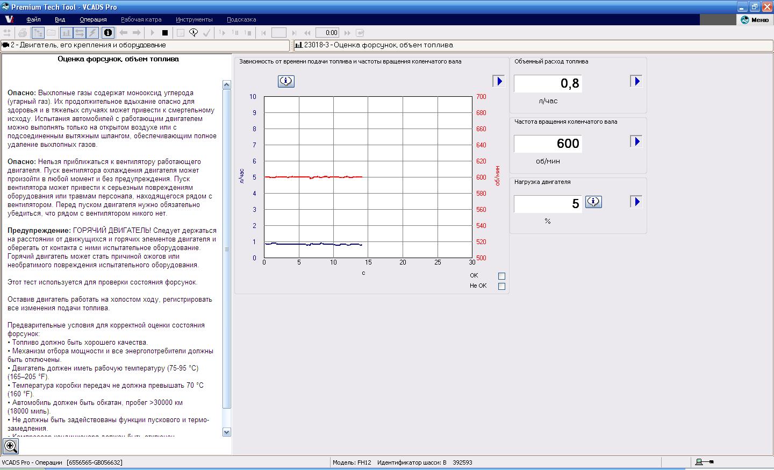Viewport: 774px width, 470px height.
Task: Click the text panel vertical scrollbar thumb
Action: click(x=226, y=249)
